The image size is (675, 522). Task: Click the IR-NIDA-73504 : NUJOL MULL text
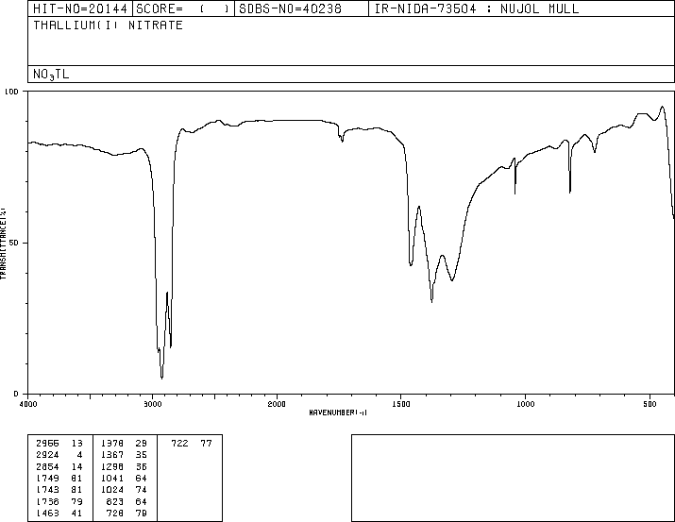[477, 8]
